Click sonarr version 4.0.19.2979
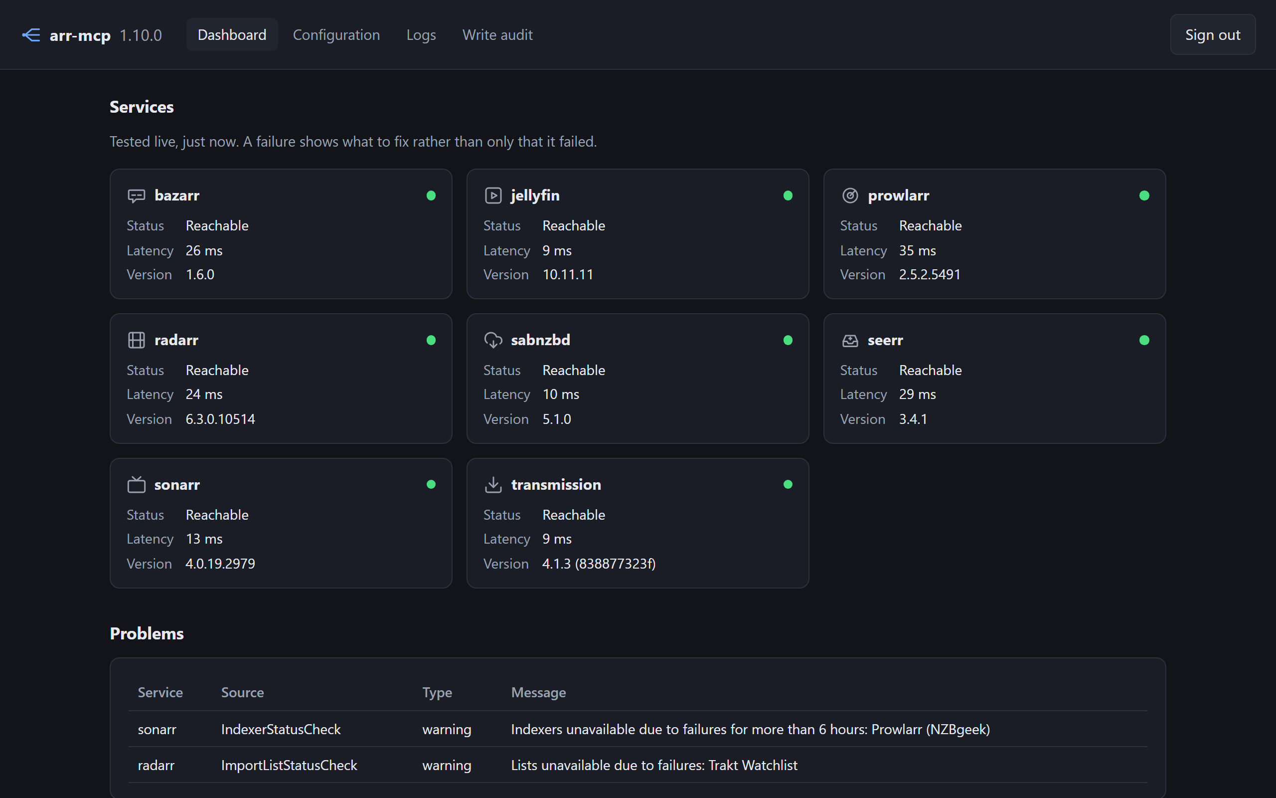Image resolution: width=1276 pixels, height=798 pixels. tap(220, 564)
